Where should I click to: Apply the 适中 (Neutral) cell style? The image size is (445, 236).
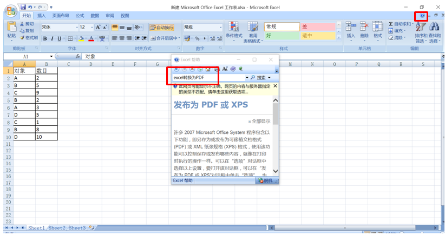(318, 36)
